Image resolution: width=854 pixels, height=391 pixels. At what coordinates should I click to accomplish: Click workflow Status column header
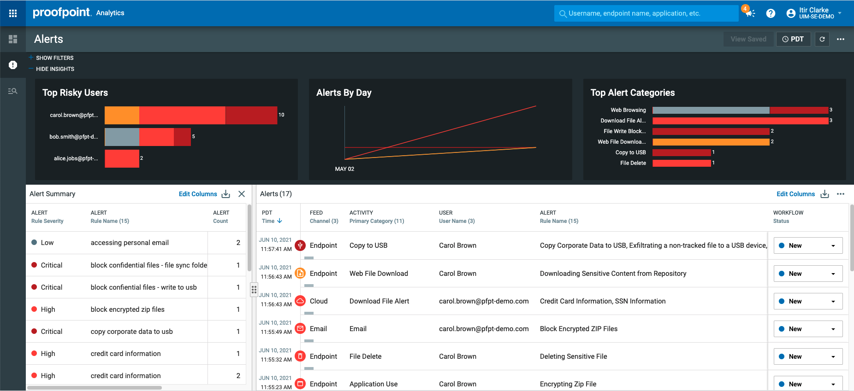781,221
